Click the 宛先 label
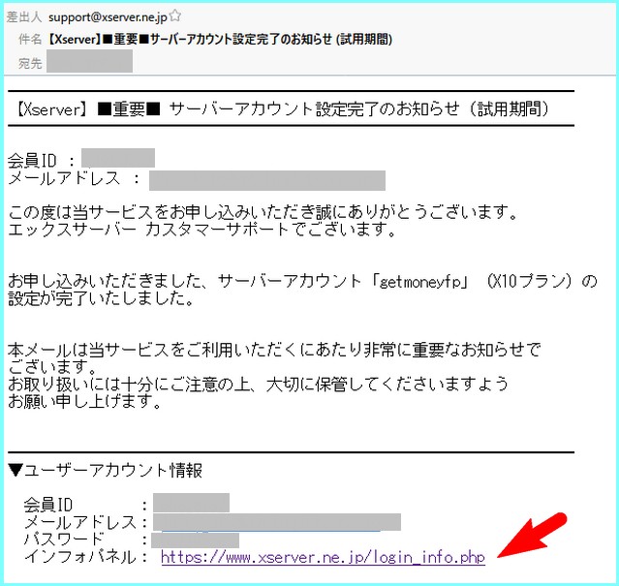The image size is (619, 586). (x=30, y=63)
